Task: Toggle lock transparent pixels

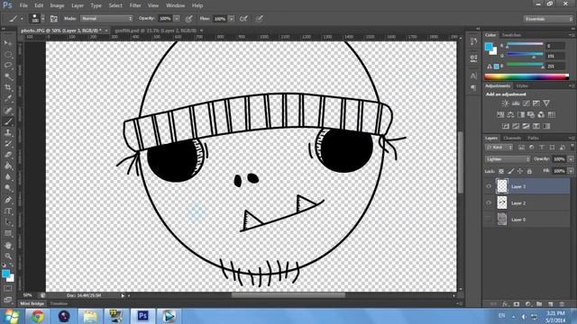Action: (x=501, y=171)
